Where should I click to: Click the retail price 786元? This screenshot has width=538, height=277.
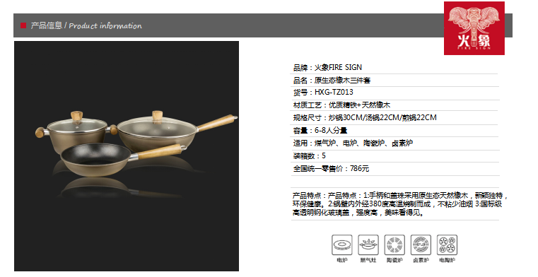[359, 169]
